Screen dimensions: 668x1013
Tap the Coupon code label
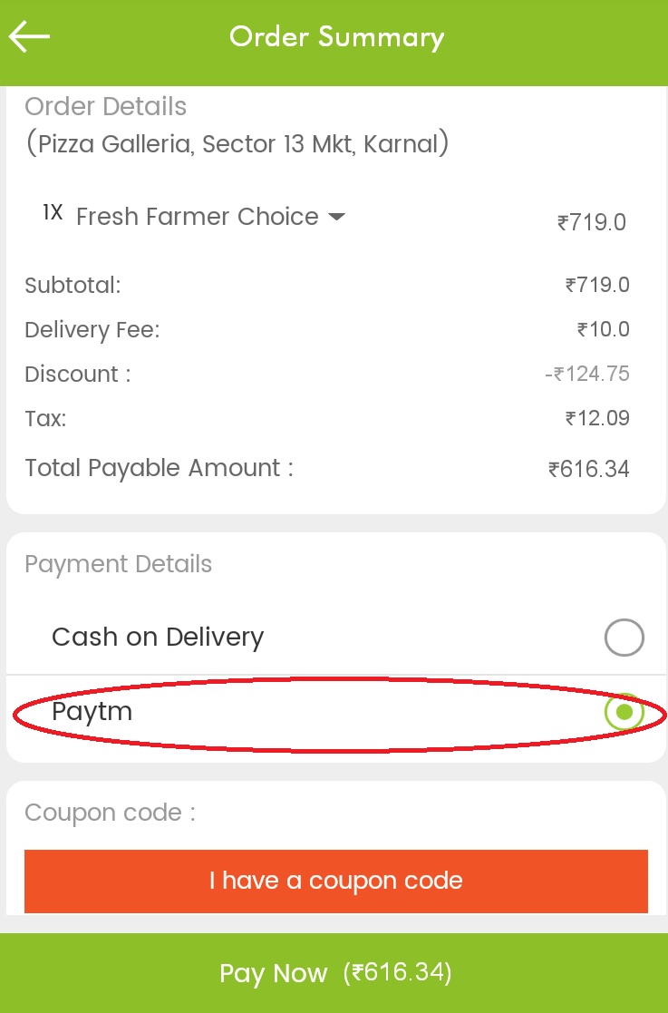tap(110, 813)
